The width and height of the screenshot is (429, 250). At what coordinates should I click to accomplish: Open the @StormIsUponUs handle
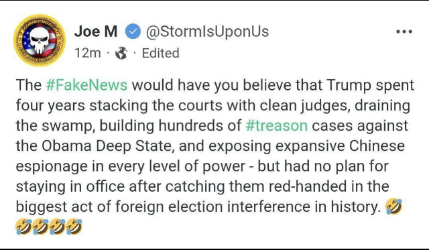(208, 32)
